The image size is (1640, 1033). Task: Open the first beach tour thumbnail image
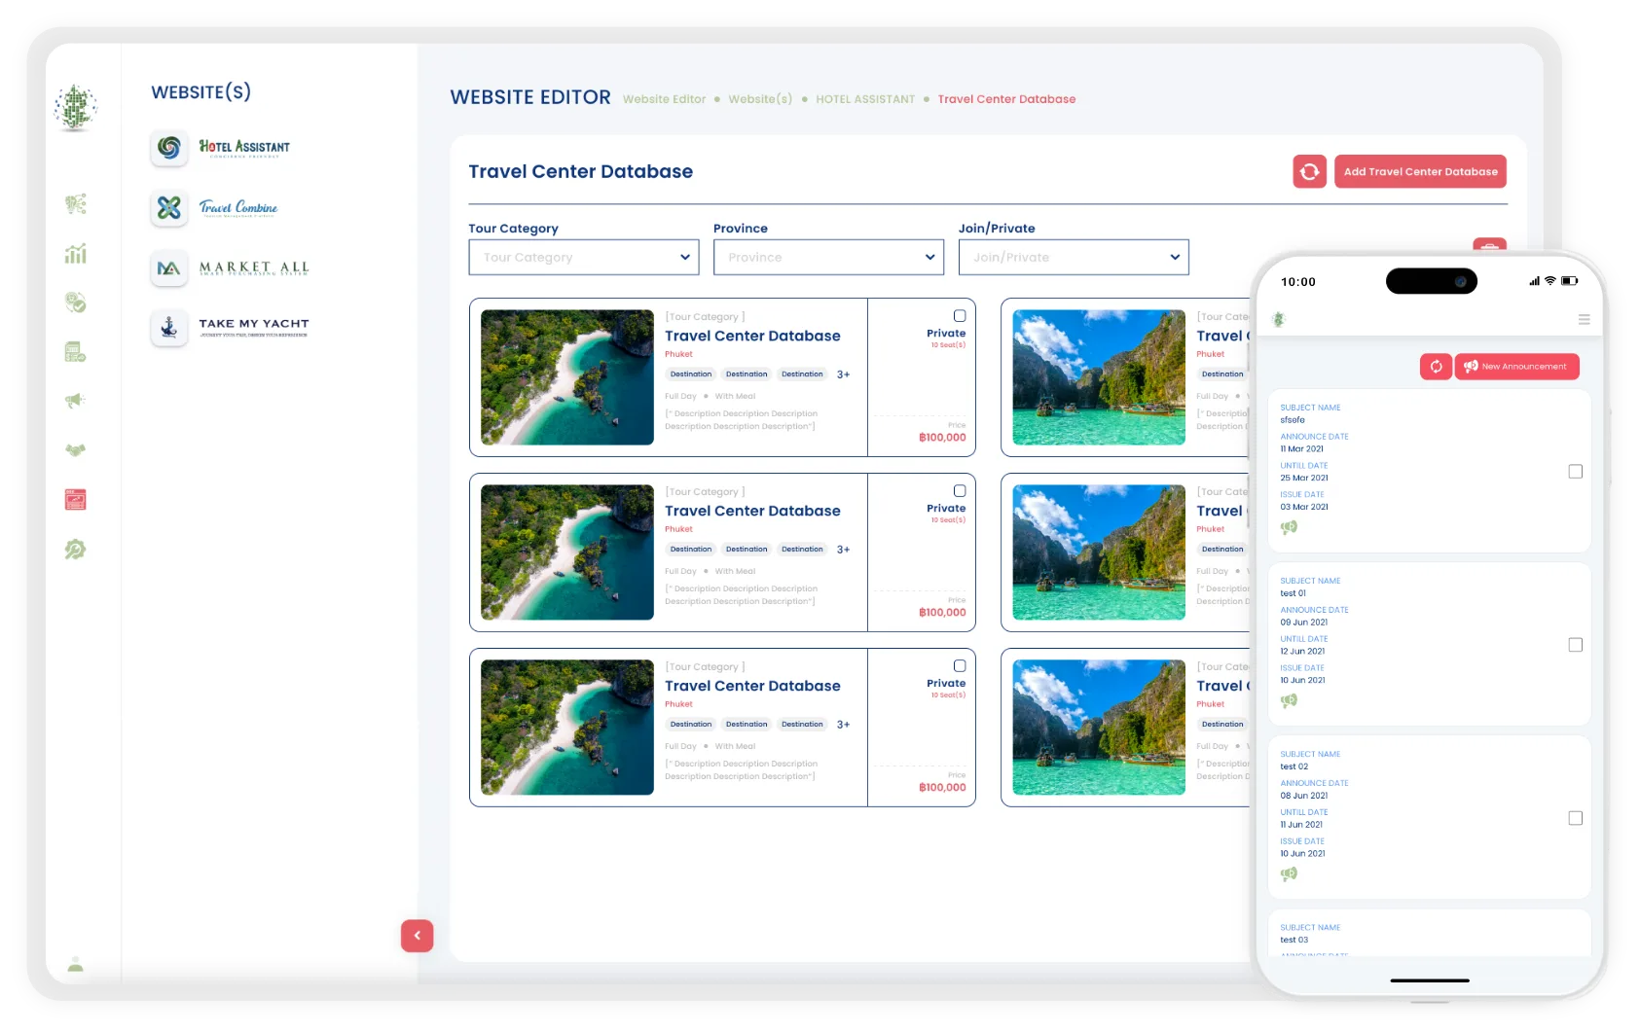[x=567, y=377]
